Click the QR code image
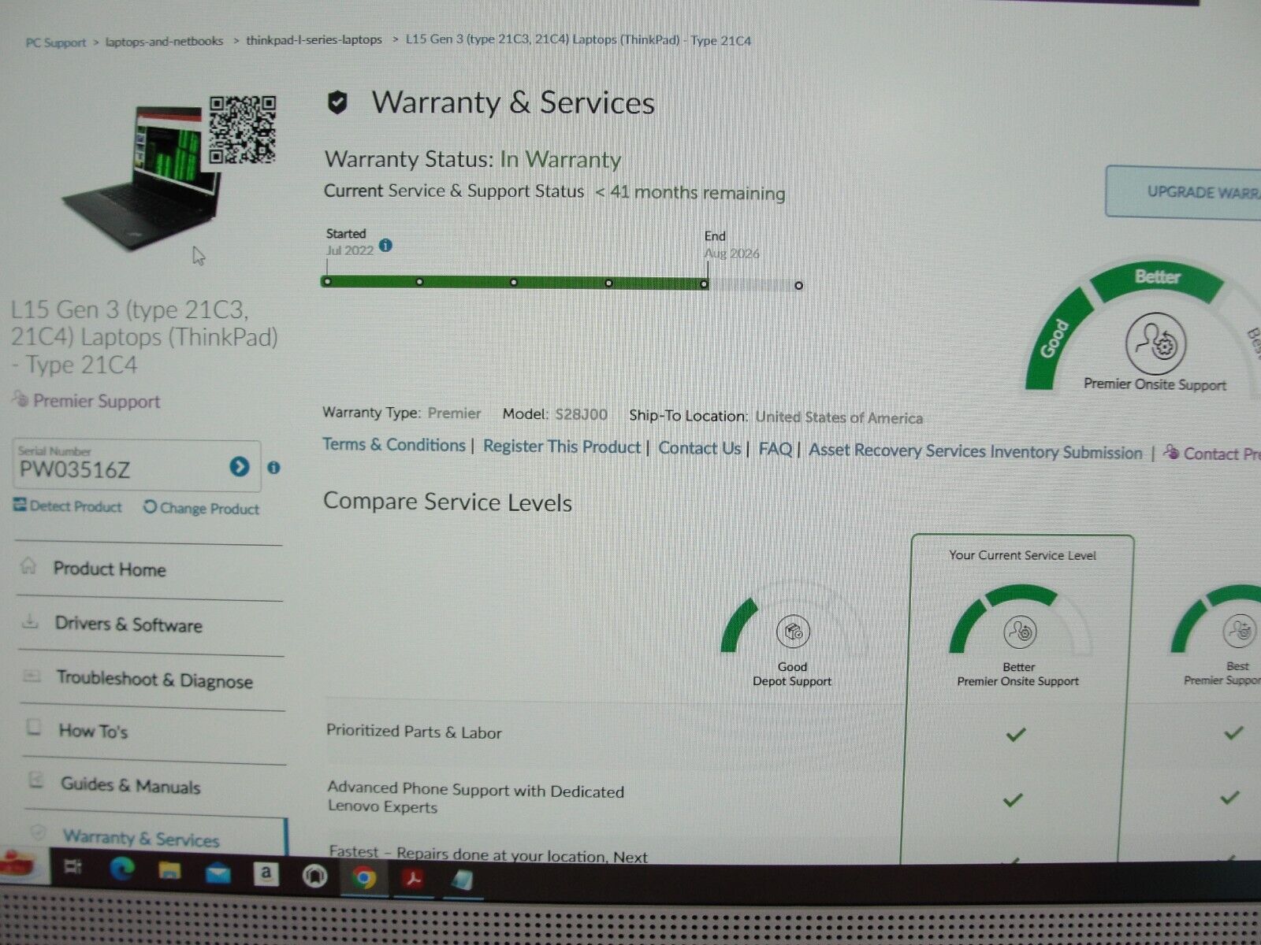 point(242,129)
